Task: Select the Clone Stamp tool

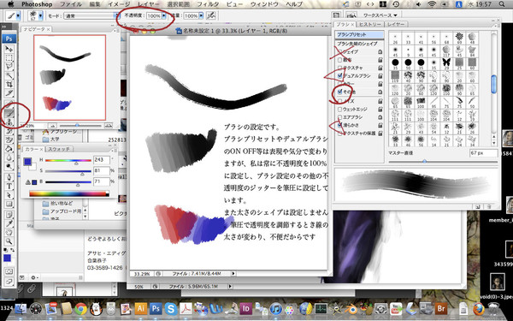Action: pyautogui.click(x=9, y=122)
